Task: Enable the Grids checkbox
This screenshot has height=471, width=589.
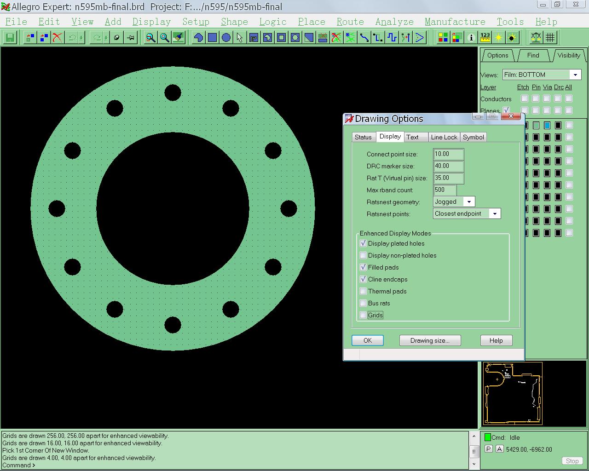Action: click(x=363, y=315)
